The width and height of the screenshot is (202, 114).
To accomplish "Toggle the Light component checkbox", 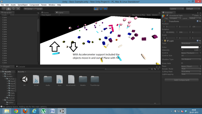I will (168, 41).
